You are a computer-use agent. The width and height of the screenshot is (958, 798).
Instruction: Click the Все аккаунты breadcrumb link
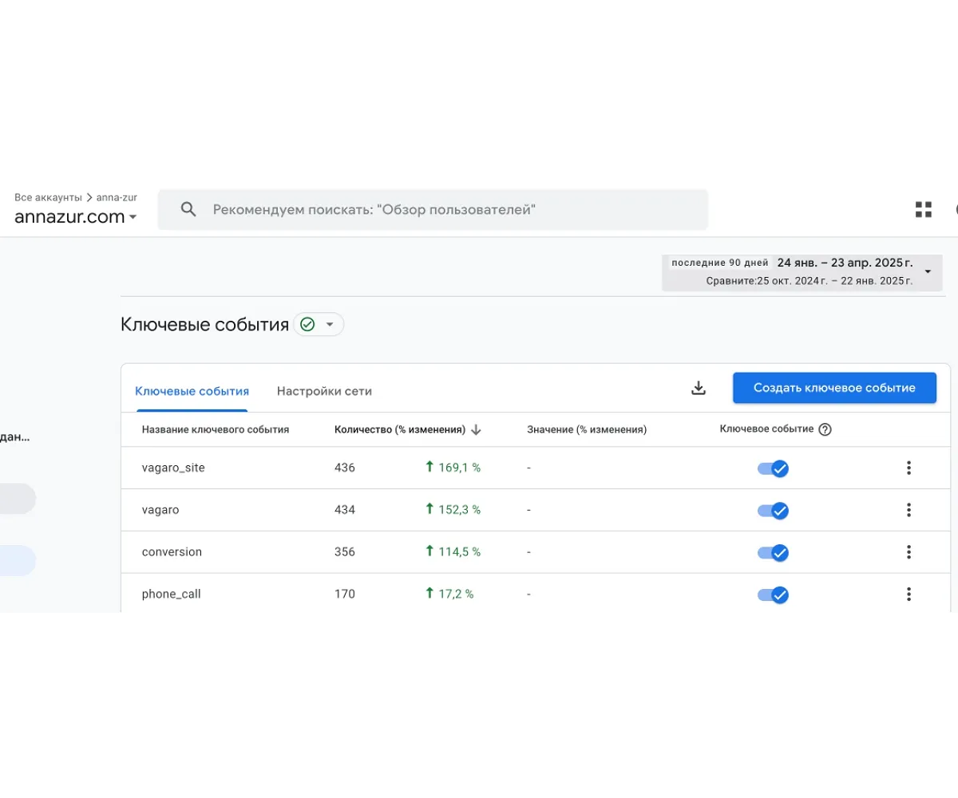point(48,197)
